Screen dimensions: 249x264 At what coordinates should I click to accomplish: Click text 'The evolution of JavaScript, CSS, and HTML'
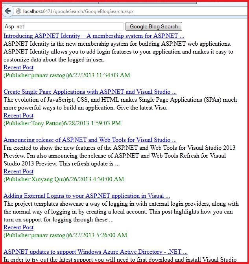[x=61, y=100]
